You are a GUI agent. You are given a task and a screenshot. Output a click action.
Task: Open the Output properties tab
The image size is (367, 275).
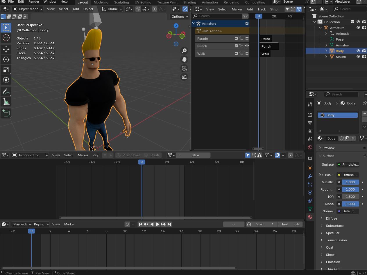(x=310, y=123)
